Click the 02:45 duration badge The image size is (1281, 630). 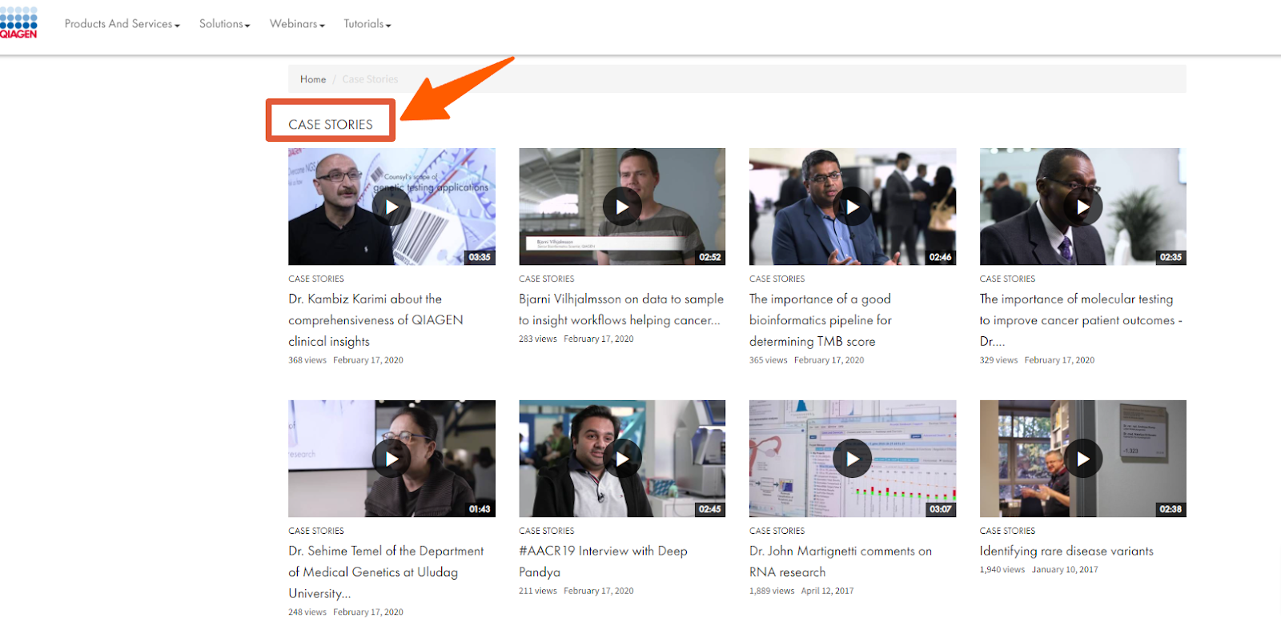710,509
